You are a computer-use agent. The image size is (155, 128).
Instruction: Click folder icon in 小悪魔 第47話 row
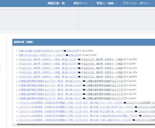pyautogui.click(x=84, y=94)
